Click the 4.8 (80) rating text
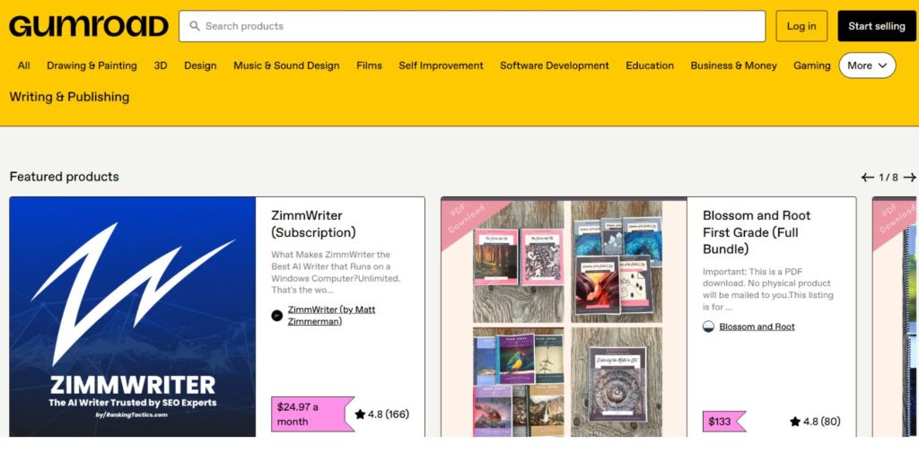 822,422
